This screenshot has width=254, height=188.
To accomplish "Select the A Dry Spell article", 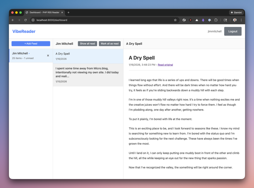I will [88, 56].
